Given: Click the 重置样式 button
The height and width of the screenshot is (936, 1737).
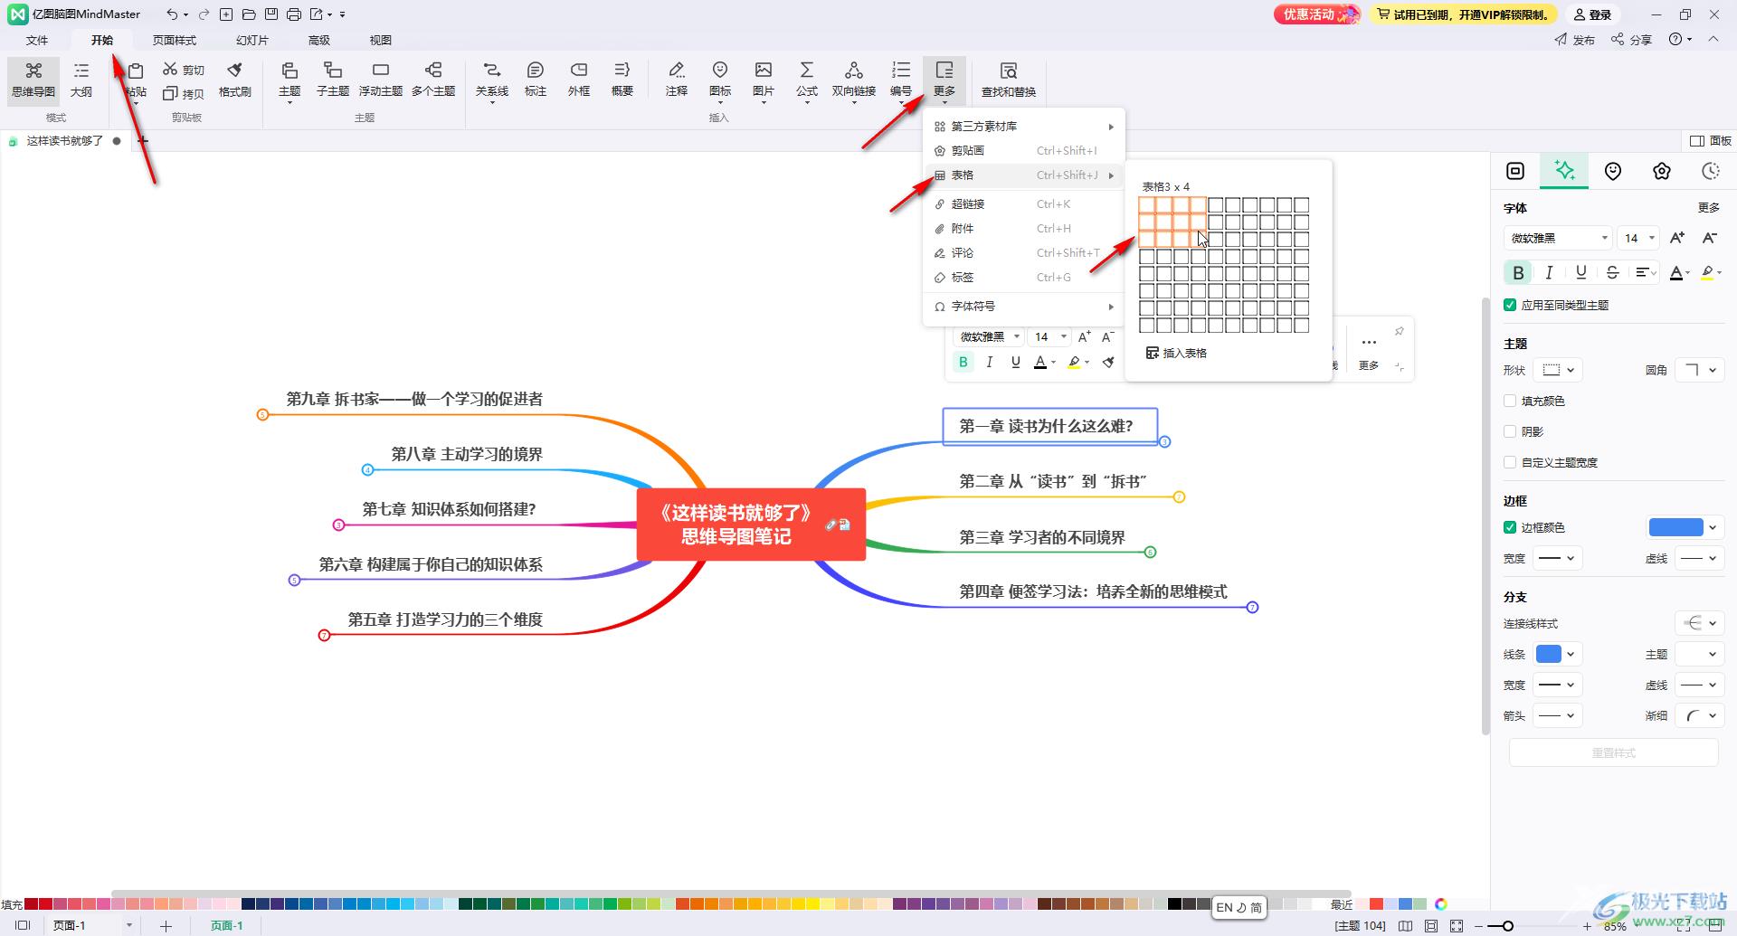Looking at the screenshot, I should point(1613,752).
